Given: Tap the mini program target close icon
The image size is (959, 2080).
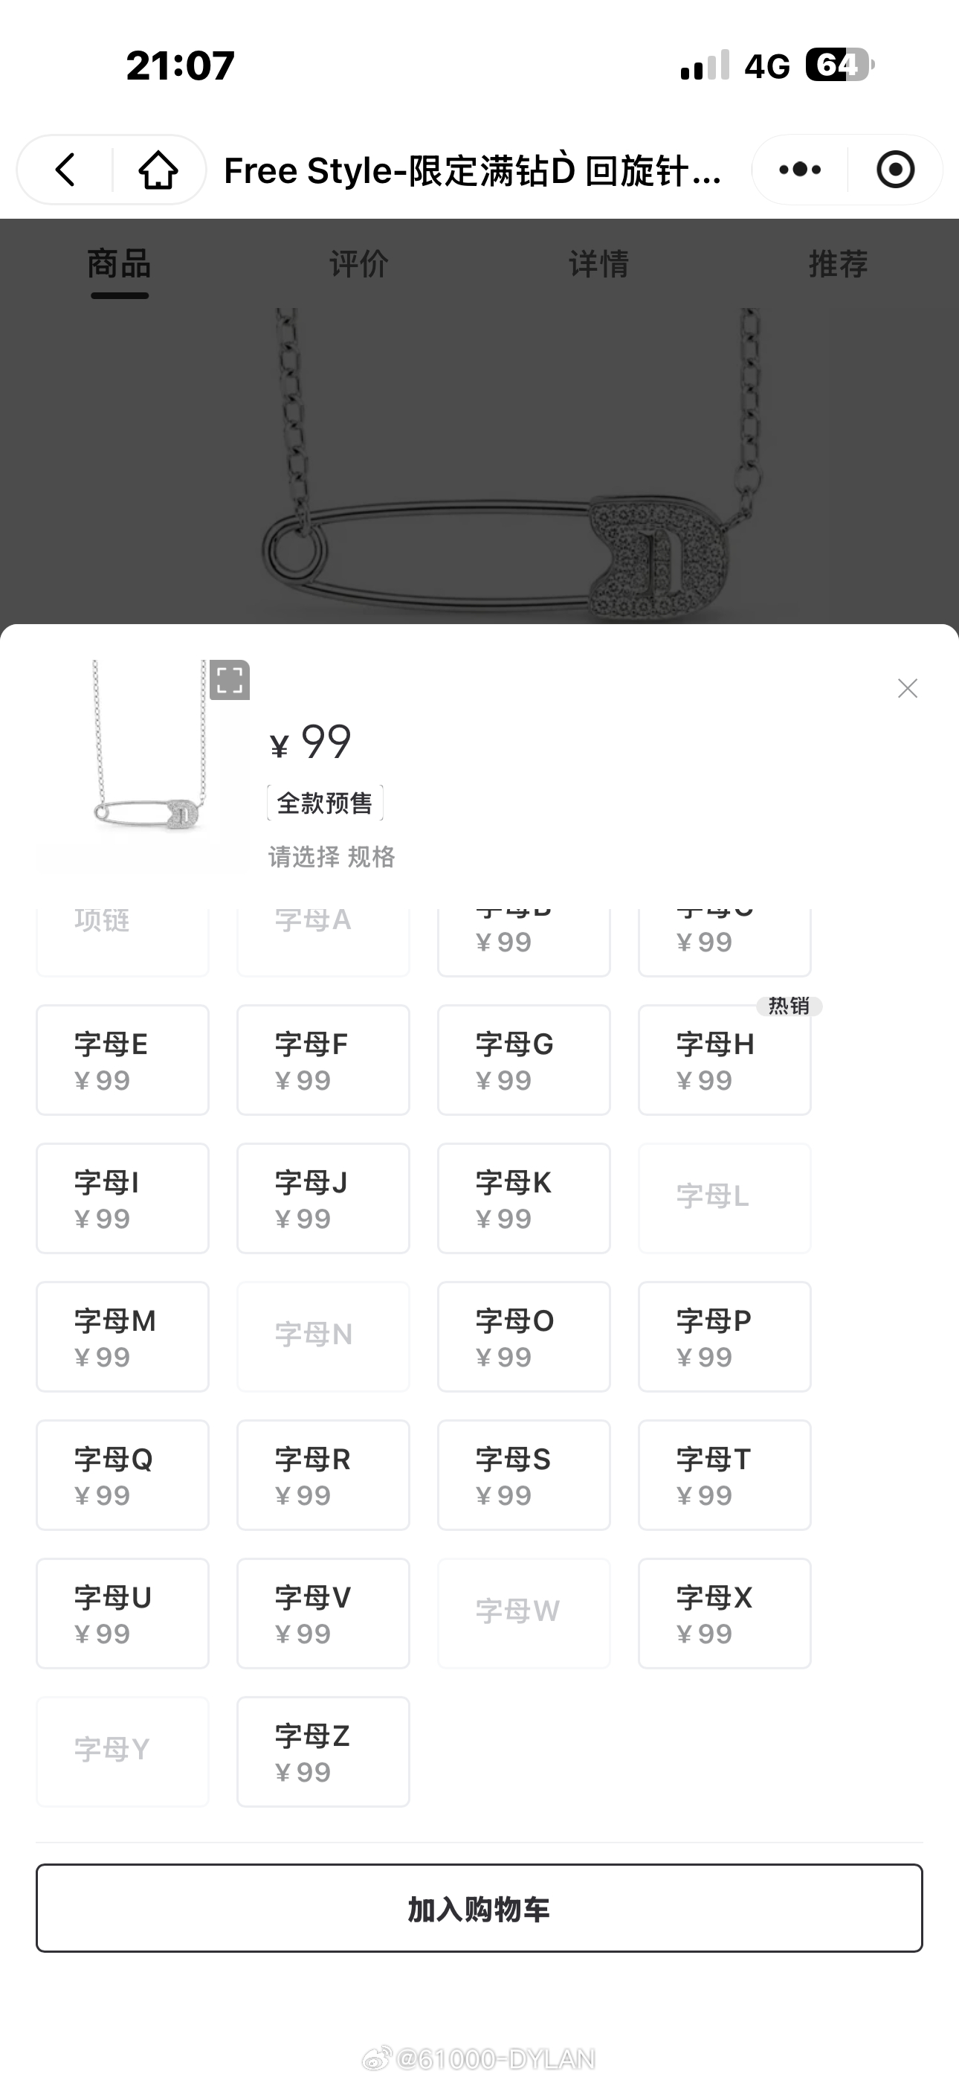Looking at the screenshot, I should (x=895, y=170).
